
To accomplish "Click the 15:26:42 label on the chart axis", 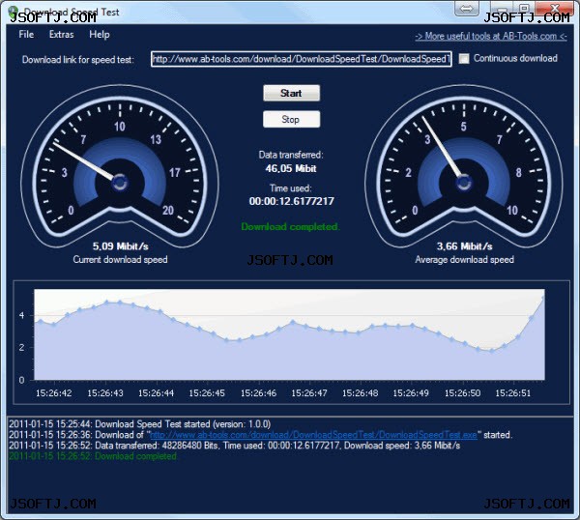I will pos(53,393).
